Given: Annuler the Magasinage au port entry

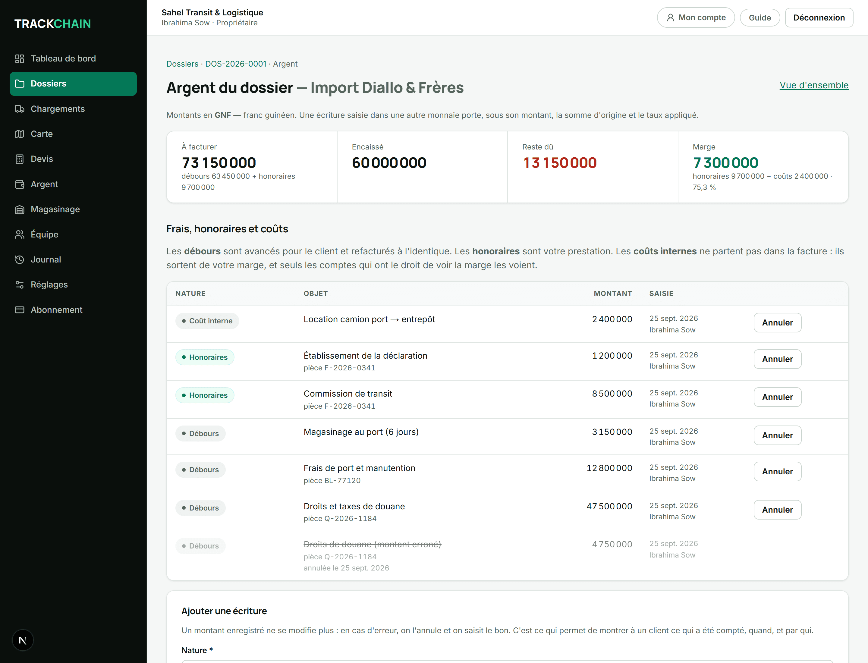Looking at the screenshot, I should [777, 435].
